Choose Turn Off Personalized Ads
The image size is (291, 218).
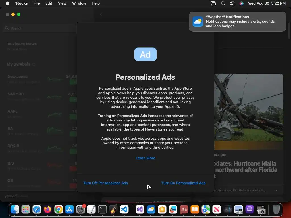coord(106,183)
